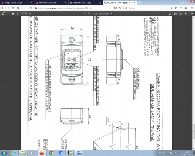Go back using the browser back arrow
This screenshot has width=195, height=156.
(3, 8)
